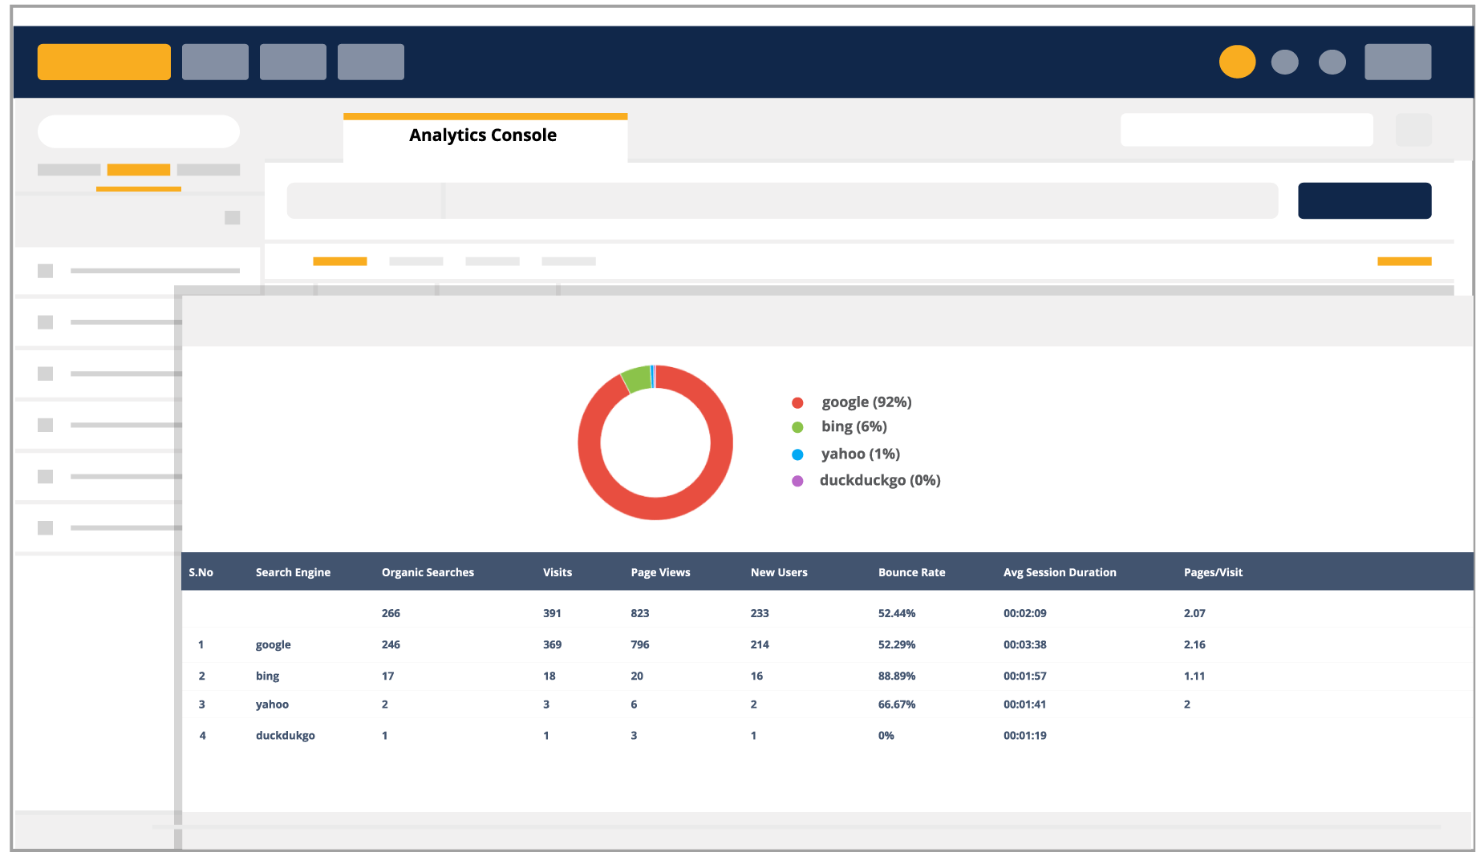Viewport: 1480px width, 856px height.
Task: Select the orange highlighted sidebar tab
Action: tap(139, 170)
